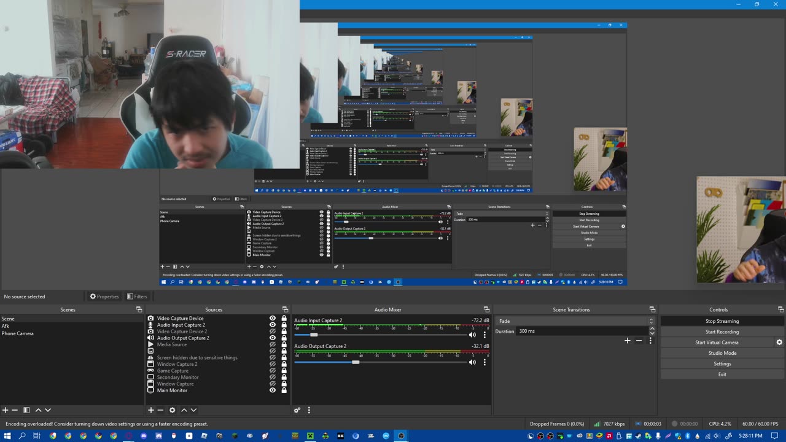Open options menu for Audio Output Capture 2
Viewport: 786px width, 442px height.
(x=484, y=362)
